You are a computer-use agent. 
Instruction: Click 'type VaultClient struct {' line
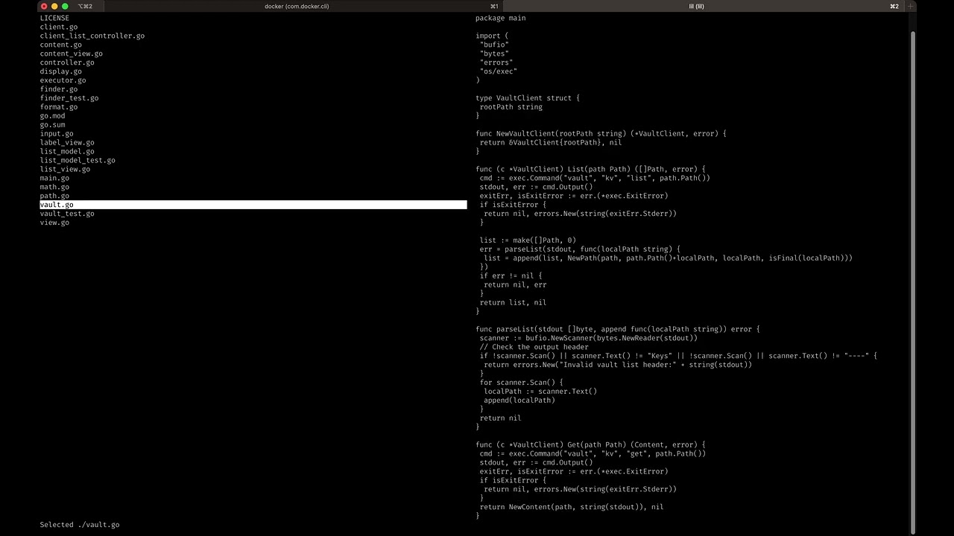coord(528,98)
